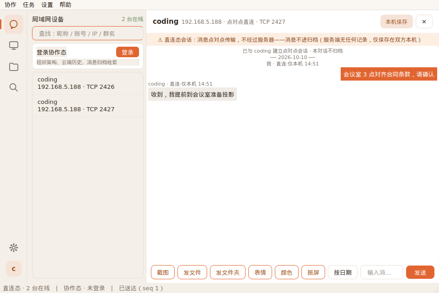Click status bar 已送达（seq 1）
The width and height of the screenshot is (439, 293).
(x=141, y=288)
